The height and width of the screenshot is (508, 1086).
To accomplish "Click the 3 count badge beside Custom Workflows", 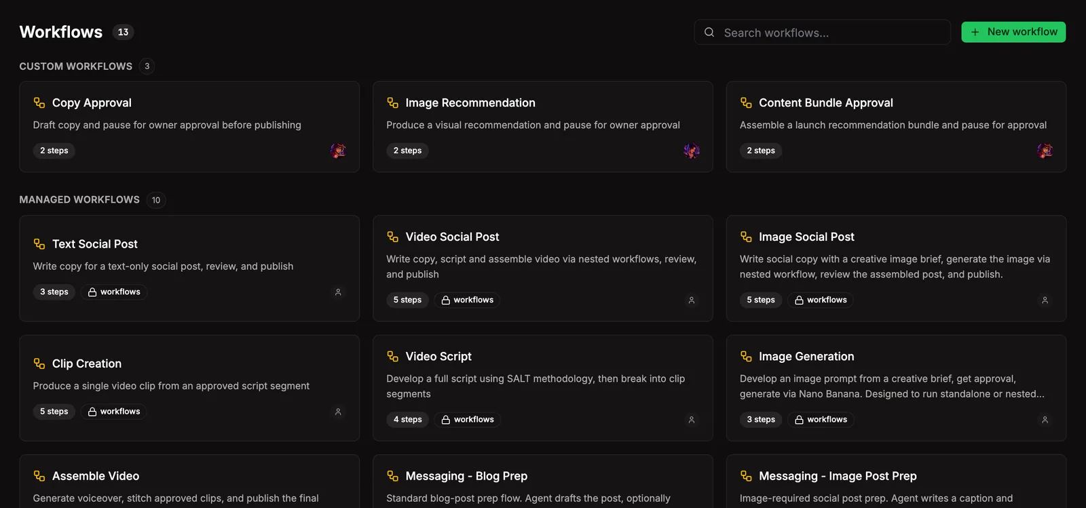I will [x=147, y=66].
